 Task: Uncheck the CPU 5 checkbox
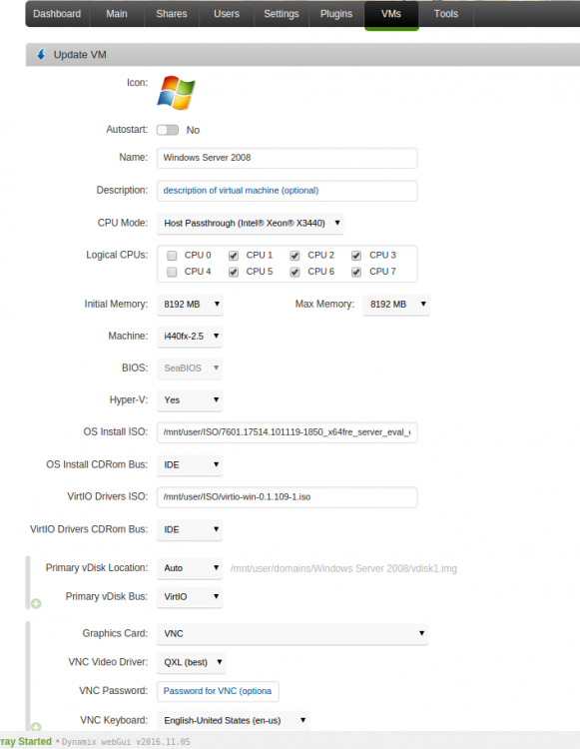[234, 272]
